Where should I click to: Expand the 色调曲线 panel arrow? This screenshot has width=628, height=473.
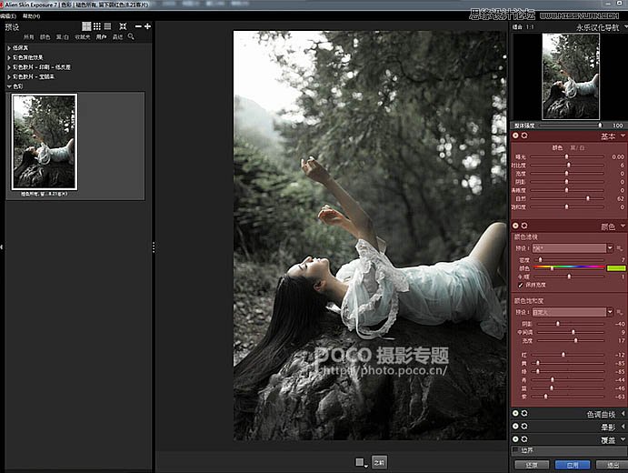click(x=623, y=413)
